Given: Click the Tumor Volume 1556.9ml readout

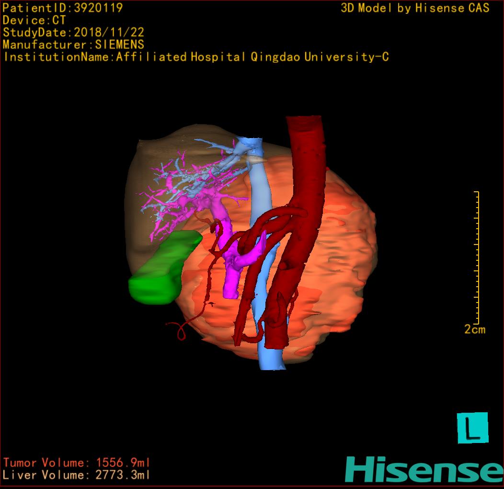Looking at the screenshot, I should (x=77, y=463).
